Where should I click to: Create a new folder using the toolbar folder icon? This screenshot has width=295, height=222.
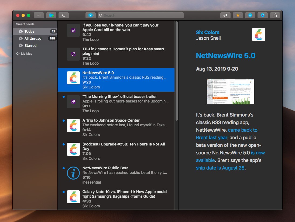tap(51, 15)
